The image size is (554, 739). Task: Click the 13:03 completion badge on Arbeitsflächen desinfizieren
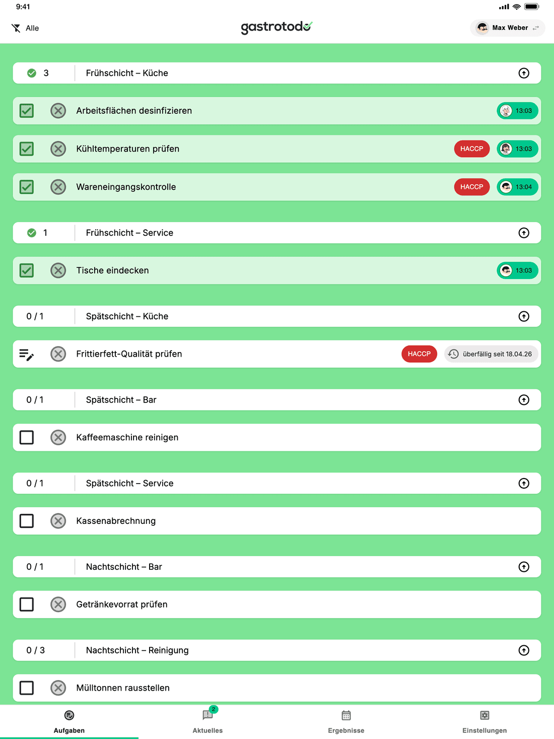pyautogui.click(x=517, y=111)
